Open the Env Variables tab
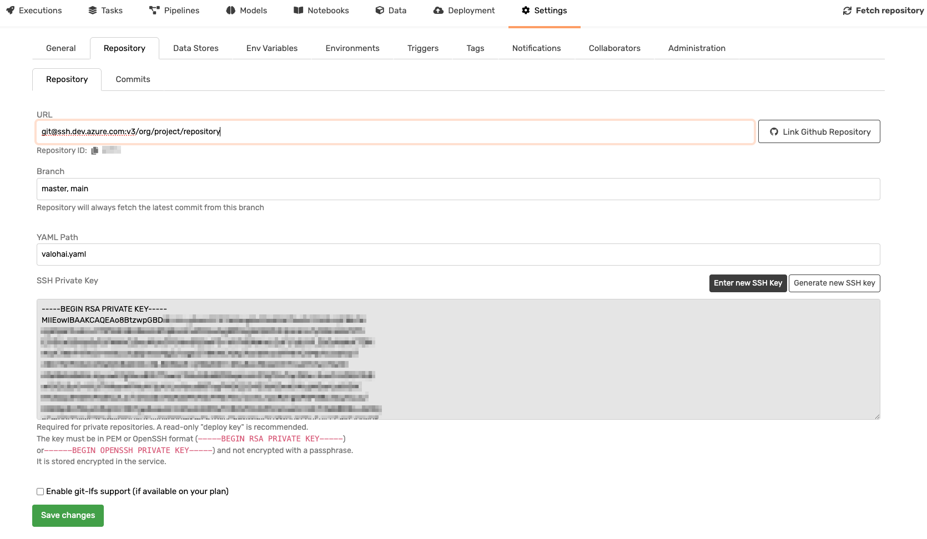927x539 pixels. pyautogui.click(x=271, y=48)
